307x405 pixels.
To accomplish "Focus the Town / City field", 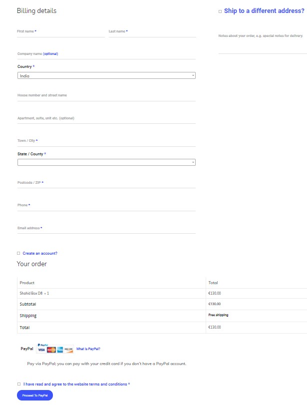I will 106,141.
